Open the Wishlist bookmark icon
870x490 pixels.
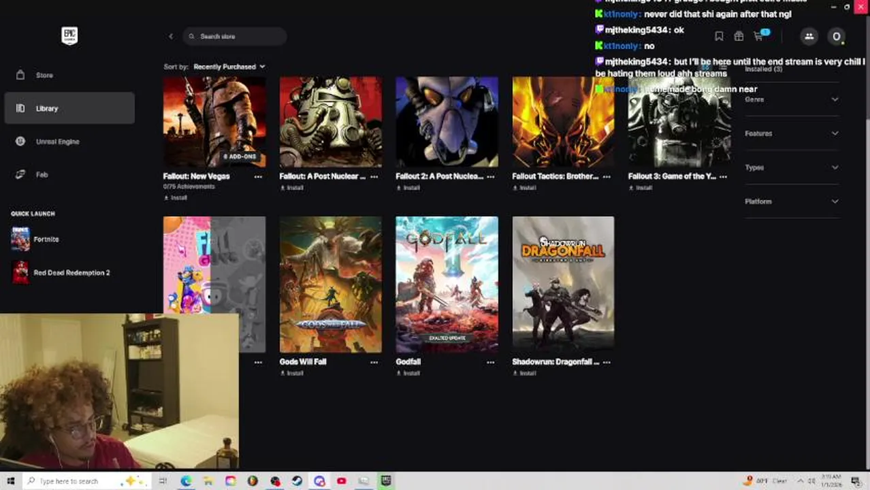tap(719, 36)
